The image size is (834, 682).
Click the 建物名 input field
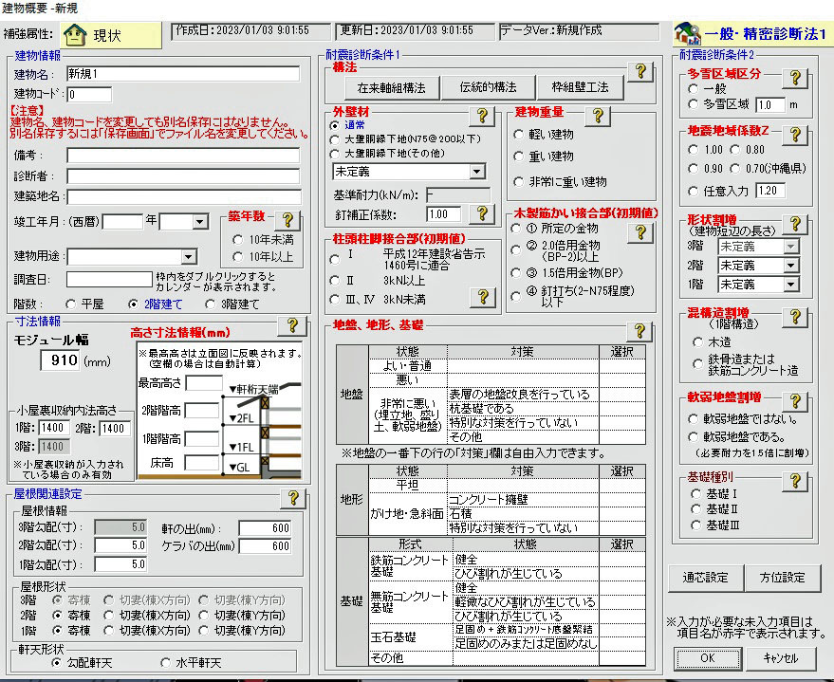tap(182, 73)
